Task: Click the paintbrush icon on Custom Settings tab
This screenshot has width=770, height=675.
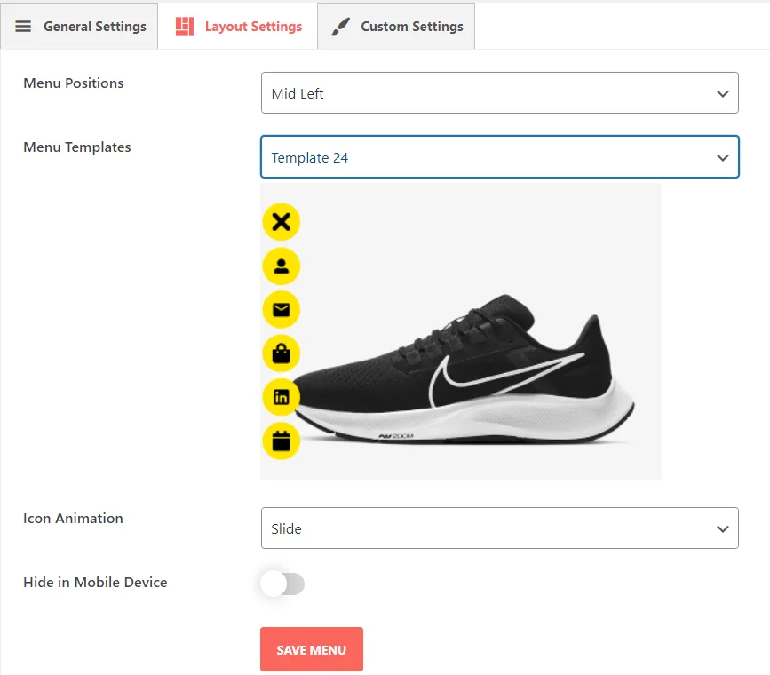Action: 341,26
